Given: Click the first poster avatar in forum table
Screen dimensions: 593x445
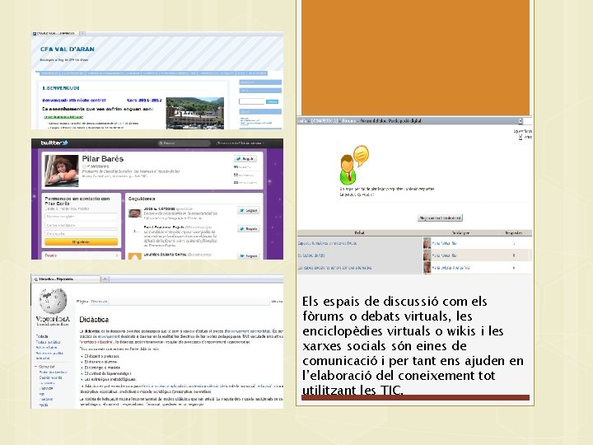Looking at the screenshot, I should [x=427, y=243].
